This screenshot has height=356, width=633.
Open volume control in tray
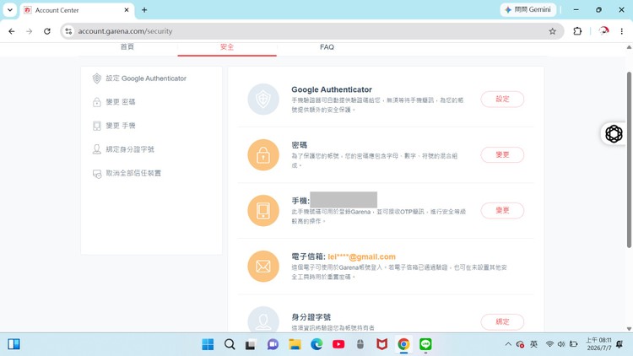pyautogui.click(x=561, y=344)
